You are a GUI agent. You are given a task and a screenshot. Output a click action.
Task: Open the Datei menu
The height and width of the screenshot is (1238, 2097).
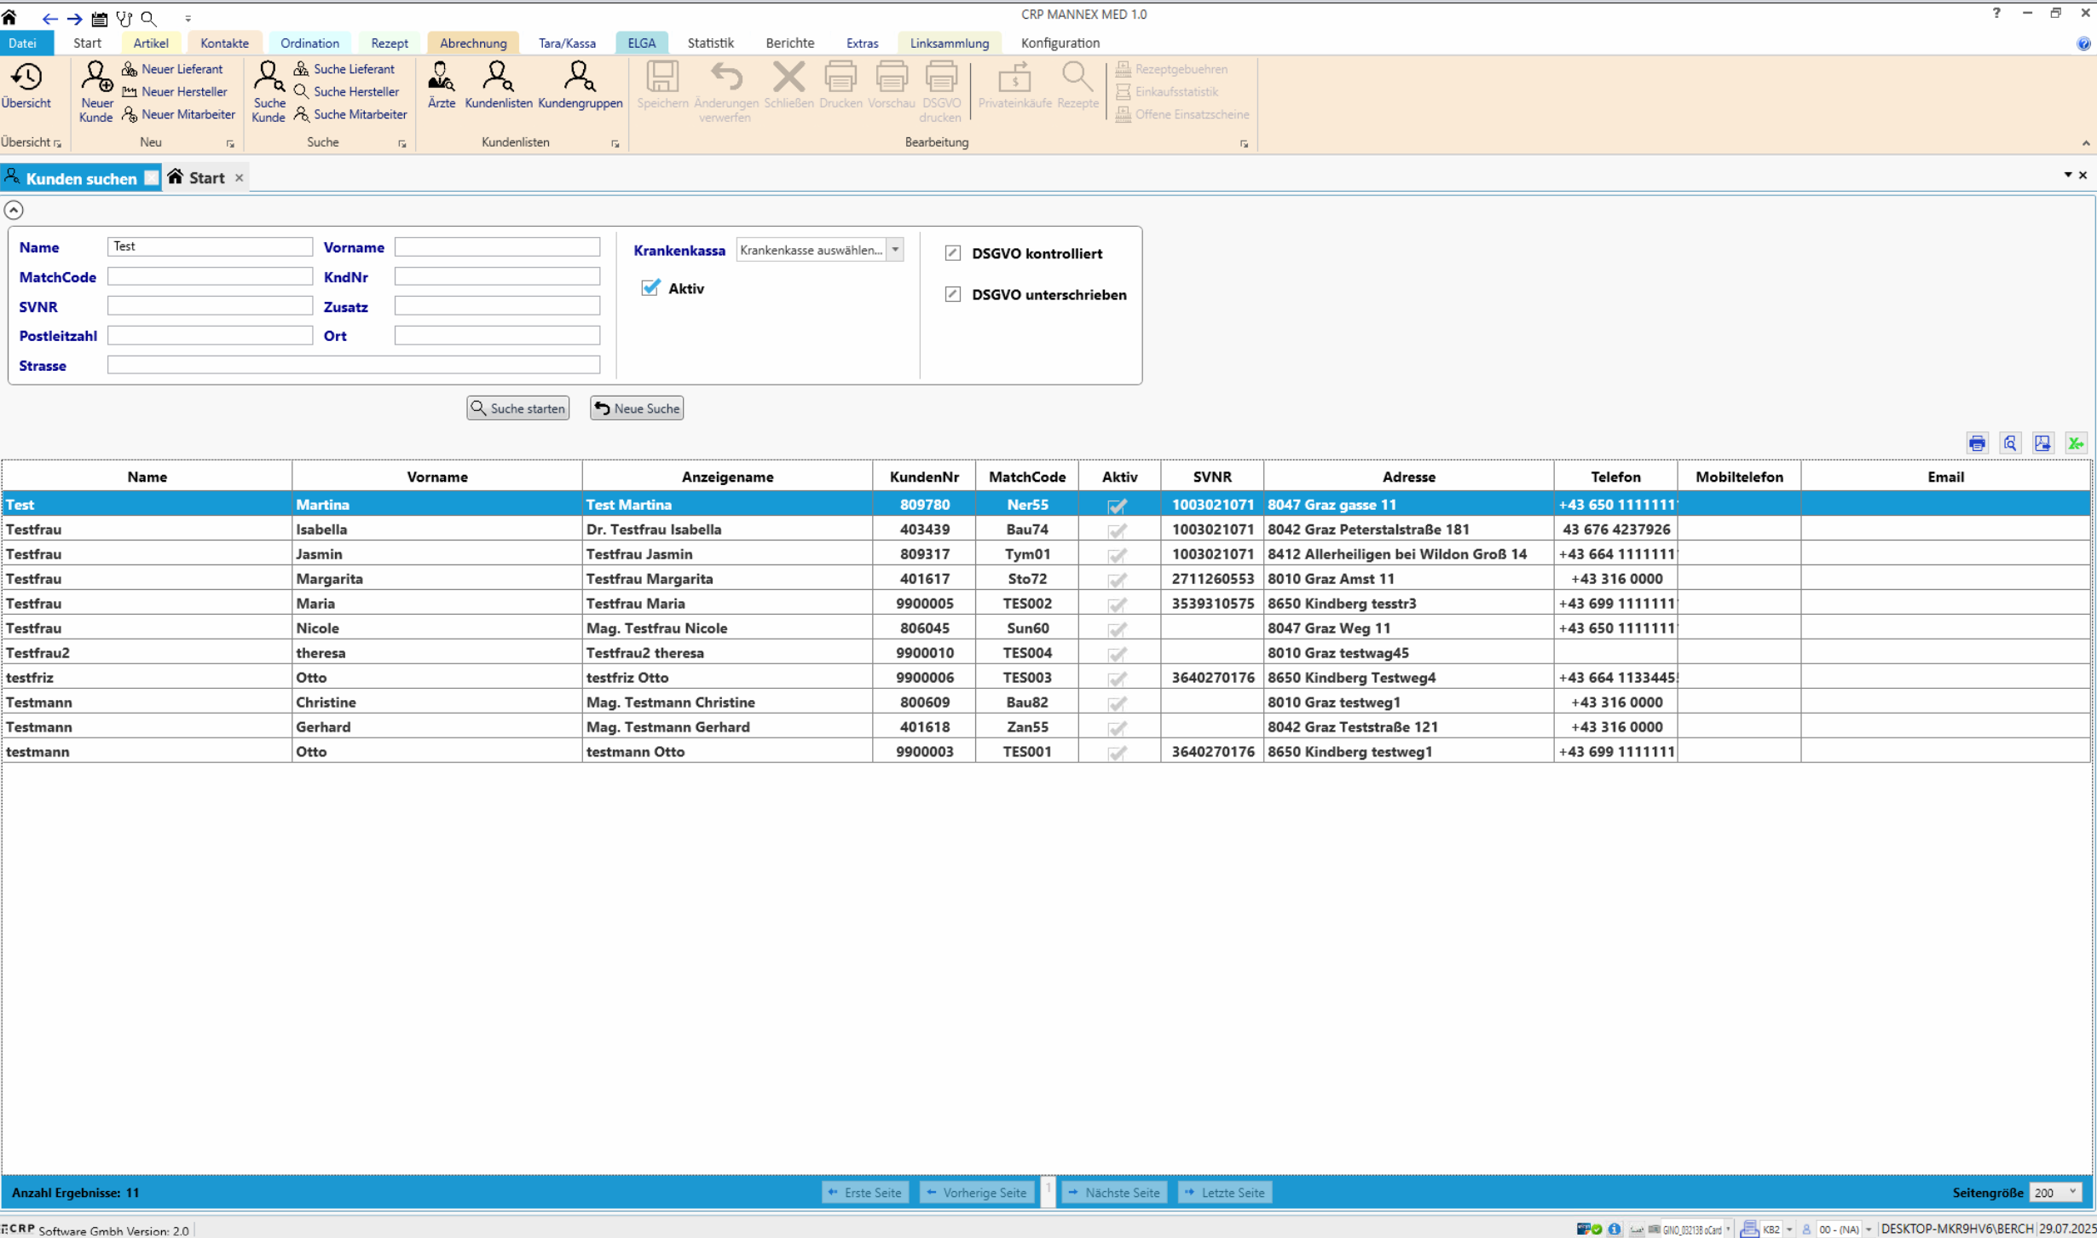(24, 43)
